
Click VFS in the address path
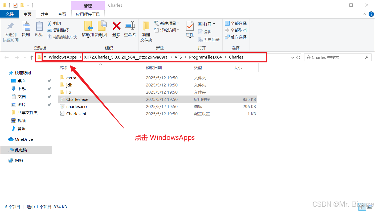[178, 57]
